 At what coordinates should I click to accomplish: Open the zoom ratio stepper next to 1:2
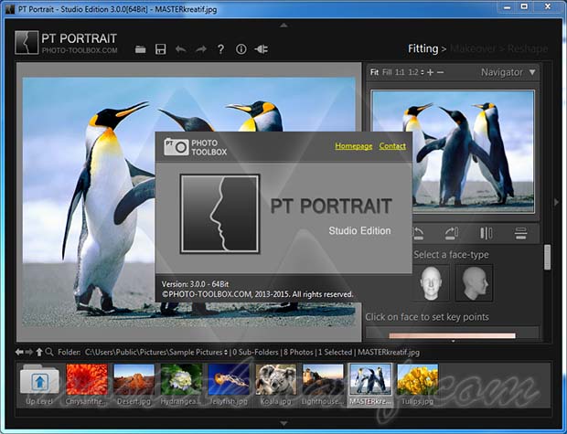pos(423,72)
